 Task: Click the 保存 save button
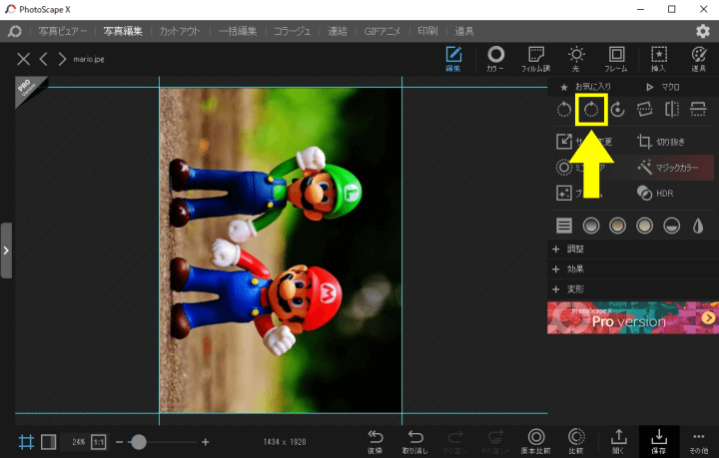pyautogui.click(x=658, y=441)
